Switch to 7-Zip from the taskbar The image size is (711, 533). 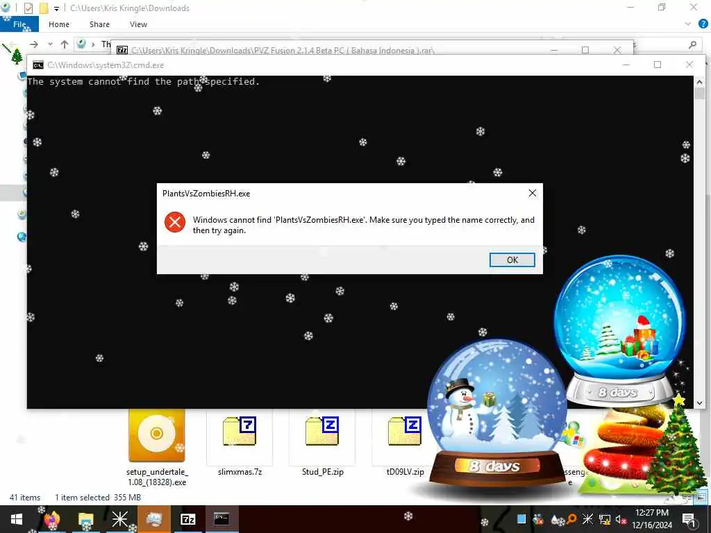[x=187, y=519]
